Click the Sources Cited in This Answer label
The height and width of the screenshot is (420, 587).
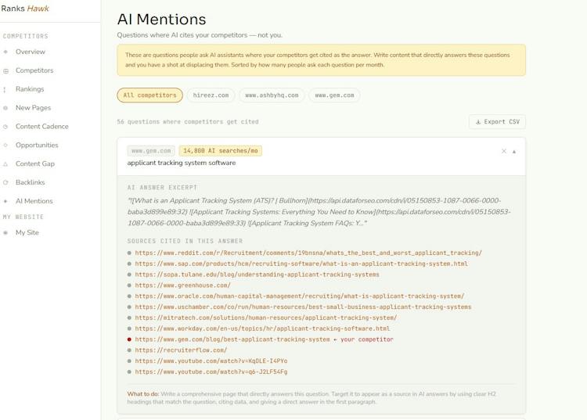click(185, 241)
